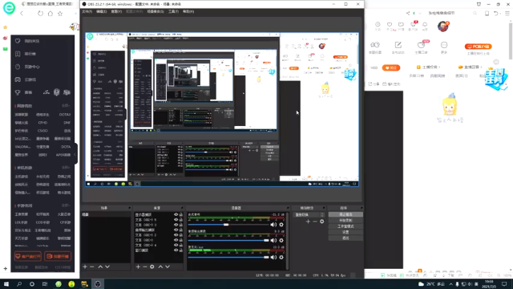Open source properties gear in sources panel

coord(152,267)
